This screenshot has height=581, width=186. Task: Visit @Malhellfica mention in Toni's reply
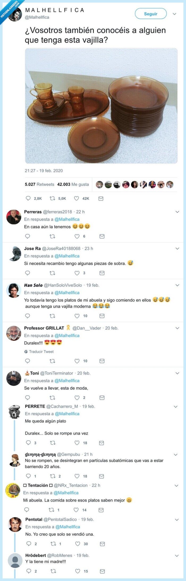coord(66,380)
